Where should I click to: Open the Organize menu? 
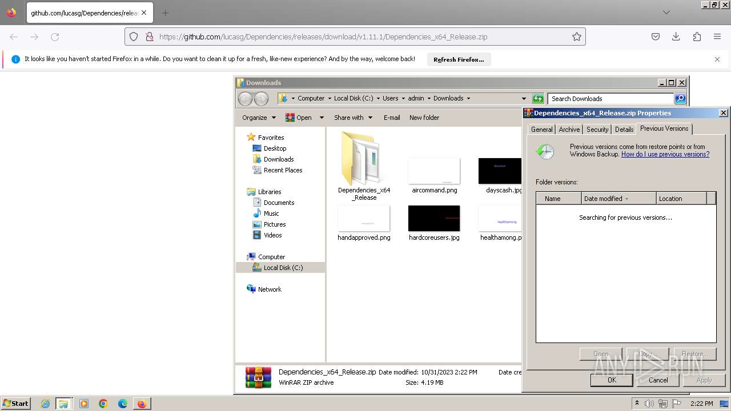pos(259,118)
